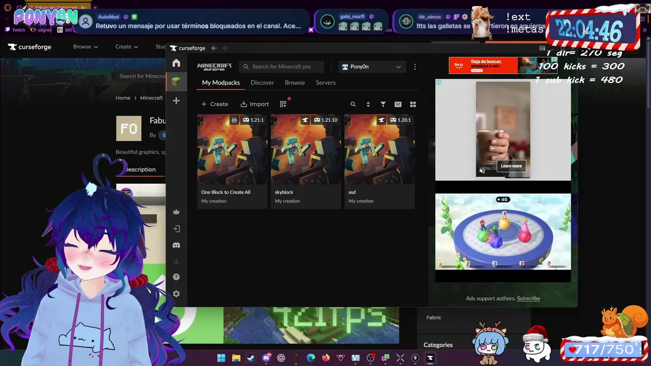Click the sign-in arrow icon in the sidebar
Image resolution: width=651 pixels, height=366 pixels.
[x=176, y=229]
